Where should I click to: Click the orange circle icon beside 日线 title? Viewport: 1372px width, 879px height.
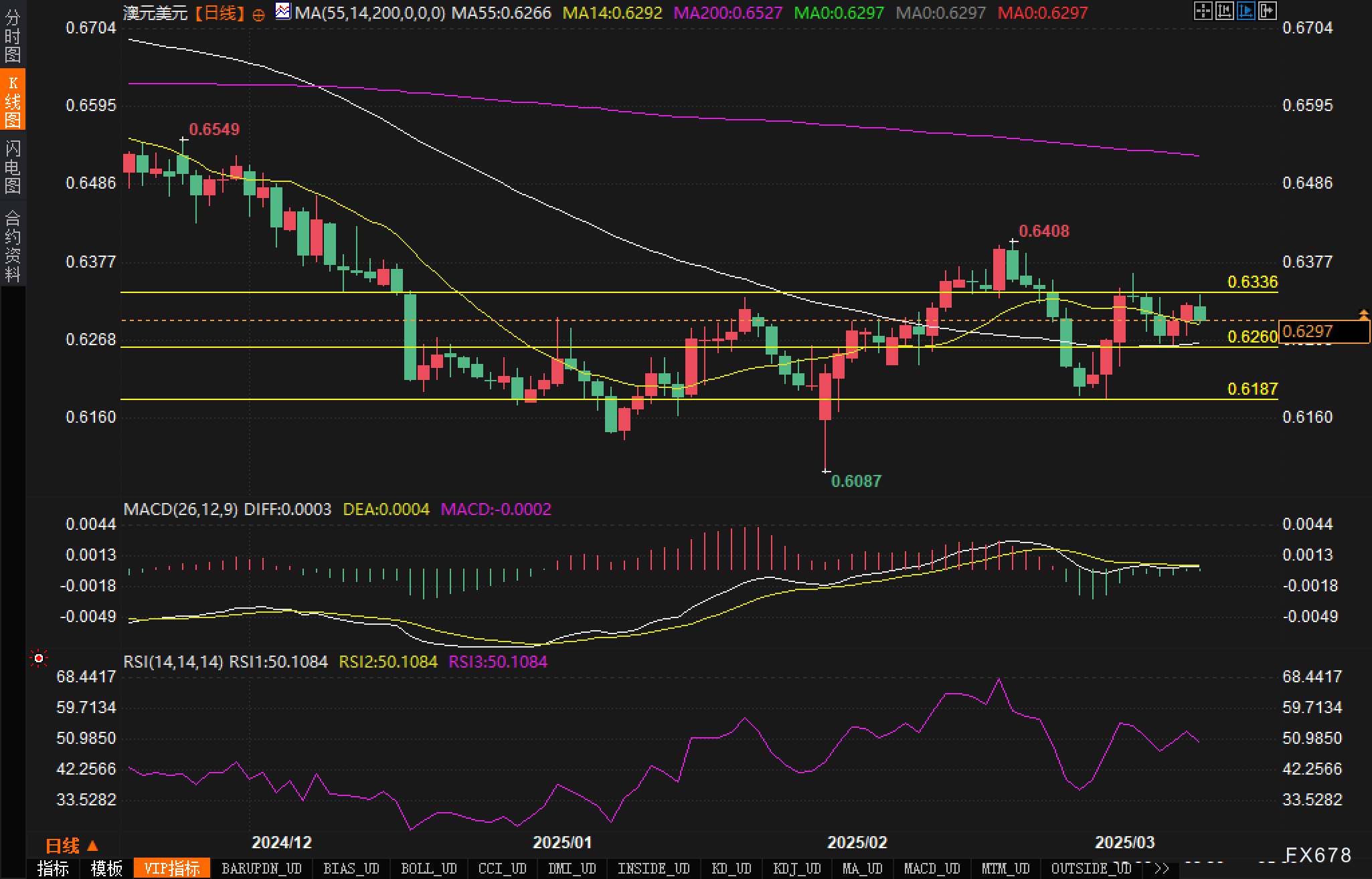click(x=258, y=15)
